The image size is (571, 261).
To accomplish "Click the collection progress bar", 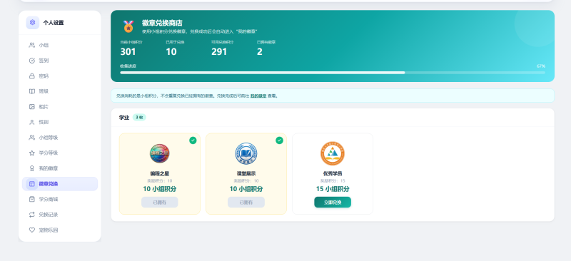I will tap(333, 73).
